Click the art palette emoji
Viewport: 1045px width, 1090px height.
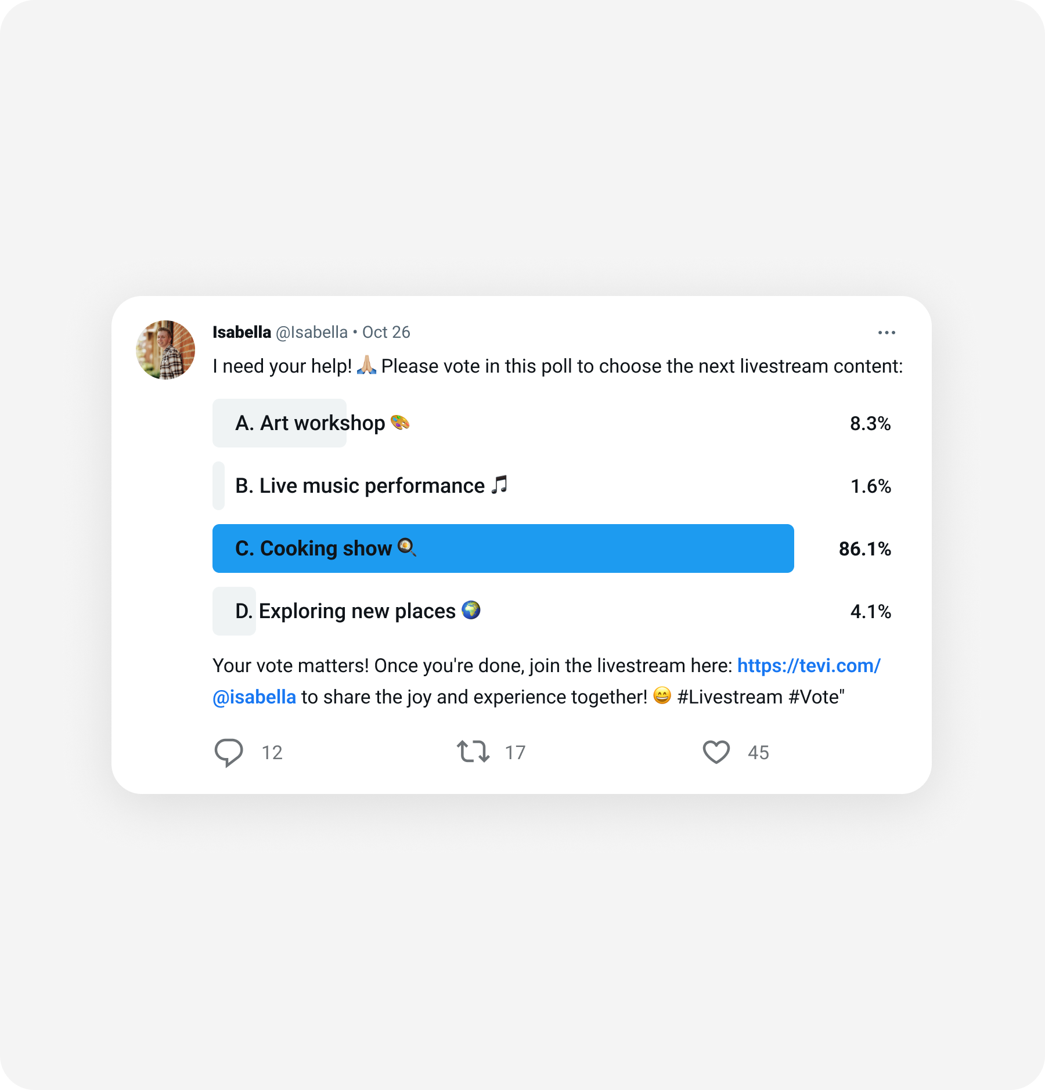click(400, 423)
